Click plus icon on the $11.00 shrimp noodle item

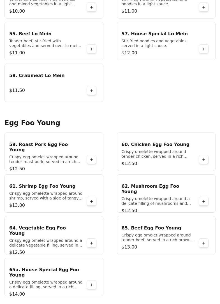click(204, 7)
